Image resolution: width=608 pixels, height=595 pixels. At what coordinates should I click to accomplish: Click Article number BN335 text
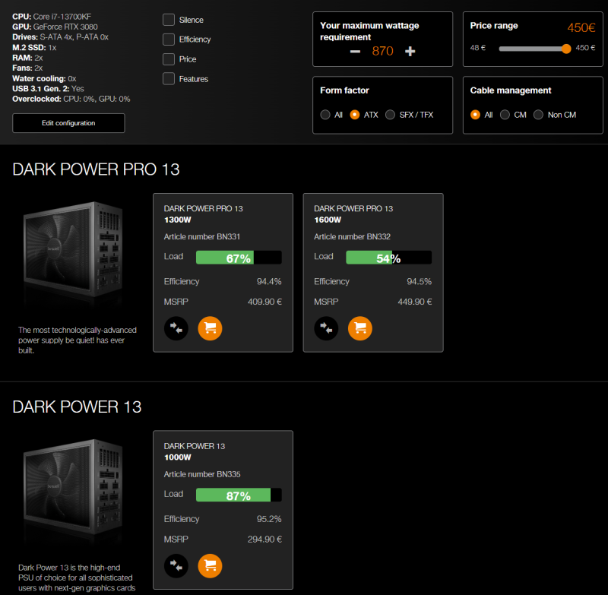202,474
